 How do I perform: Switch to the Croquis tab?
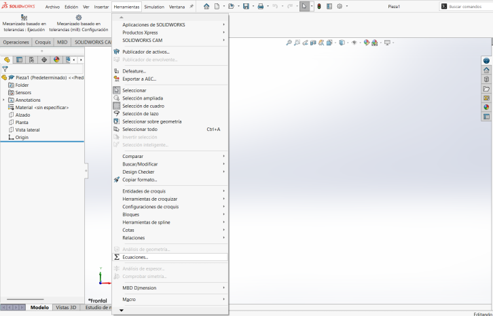[43, 42]
